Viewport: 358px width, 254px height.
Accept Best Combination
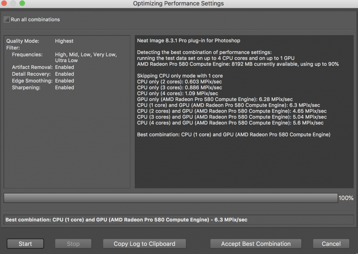(x=256, y=244)
